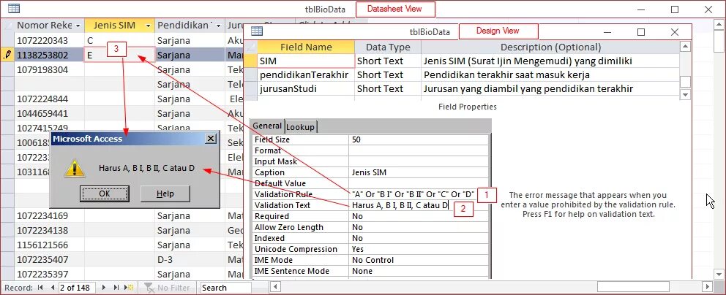The height and width of the screenshot is (295, 726).
Task: Go to previous record navigation button
Action: tap(52, 288)
